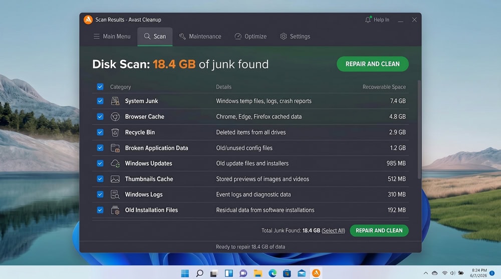Open the Optimize tab

pyautogui.click(x=250, y=36)
